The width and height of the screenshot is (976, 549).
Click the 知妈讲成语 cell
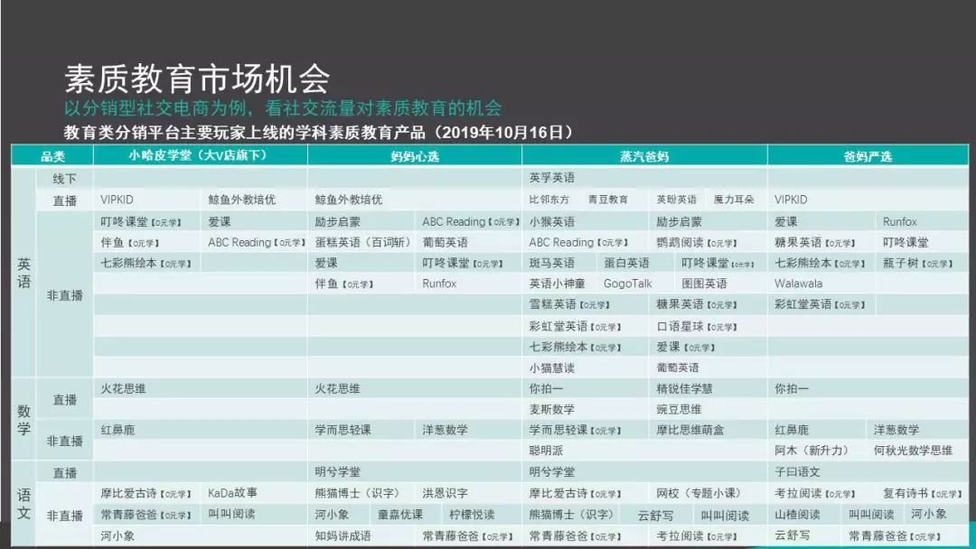click(x=343, y=536)
